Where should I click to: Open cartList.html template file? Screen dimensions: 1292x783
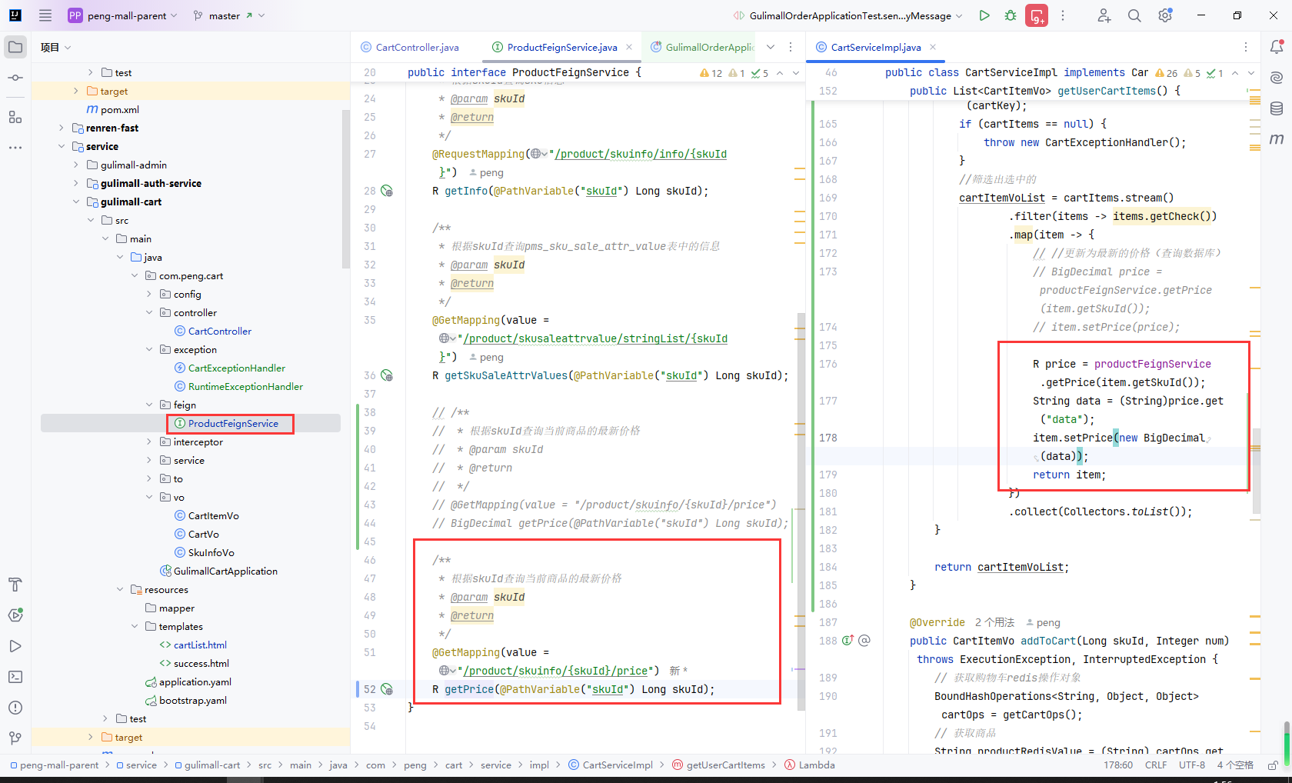[200, 645]
